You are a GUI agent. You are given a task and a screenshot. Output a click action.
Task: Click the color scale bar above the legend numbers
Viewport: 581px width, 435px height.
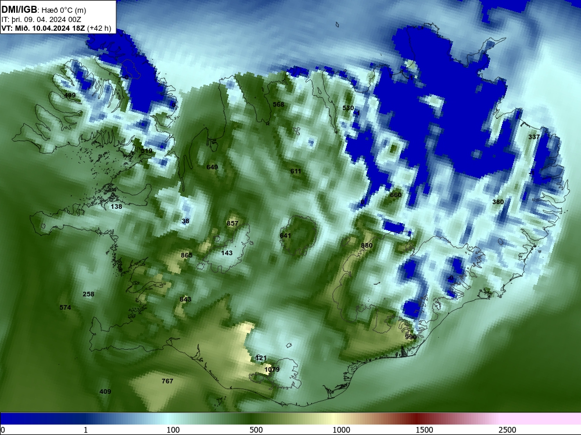pos(290,419)
